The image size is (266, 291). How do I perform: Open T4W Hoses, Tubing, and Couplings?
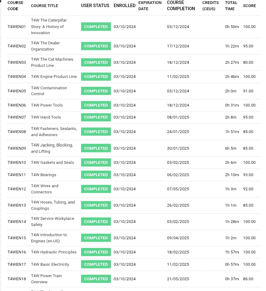pyautogui.click(x=53, y=205)
